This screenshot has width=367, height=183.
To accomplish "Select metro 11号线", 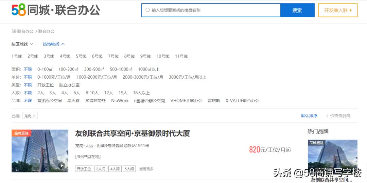I will click(181, 56).
